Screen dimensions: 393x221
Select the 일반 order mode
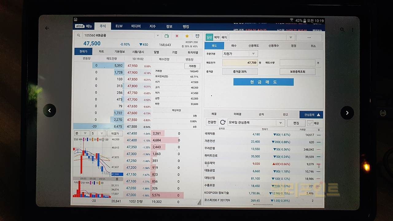pos(209,37)
